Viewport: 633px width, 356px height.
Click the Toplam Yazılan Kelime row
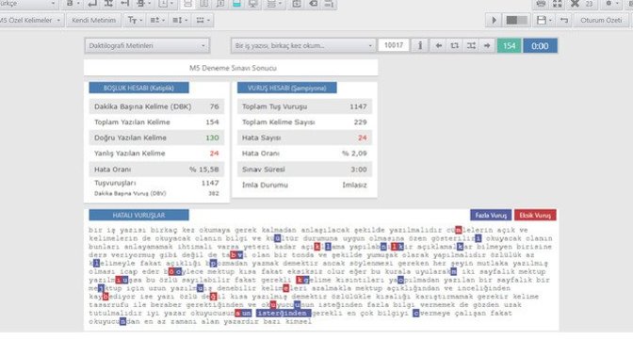click(156, 121)
